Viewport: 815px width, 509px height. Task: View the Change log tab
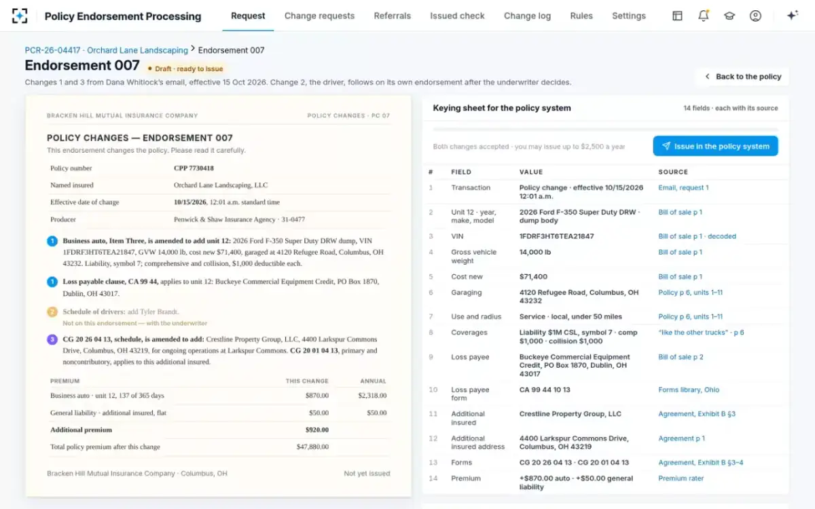point(528,16)
